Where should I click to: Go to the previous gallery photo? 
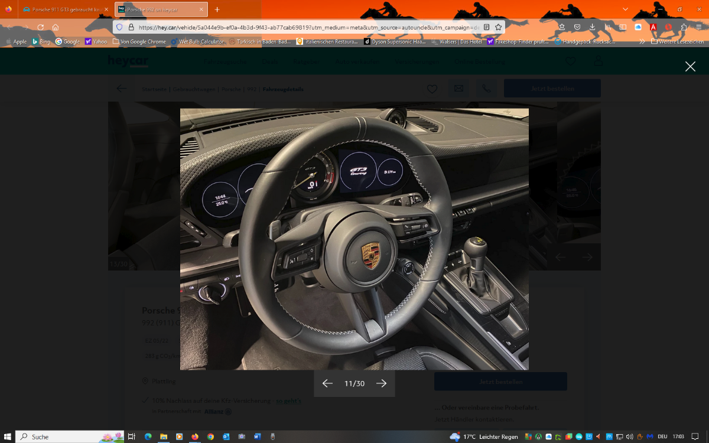327,383
